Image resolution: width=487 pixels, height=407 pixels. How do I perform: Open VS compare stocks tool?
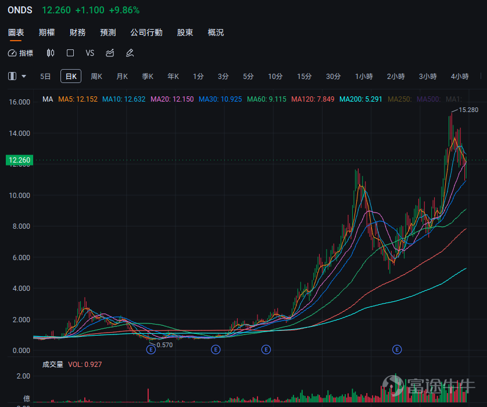89,53
